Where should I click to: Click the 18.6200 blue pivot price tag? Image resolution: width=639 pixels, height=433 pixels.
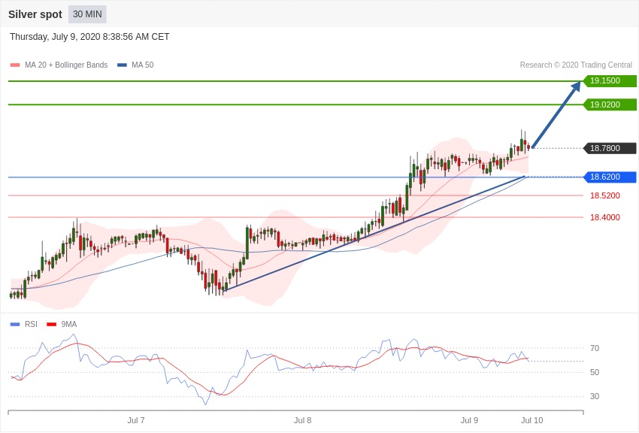609,177
